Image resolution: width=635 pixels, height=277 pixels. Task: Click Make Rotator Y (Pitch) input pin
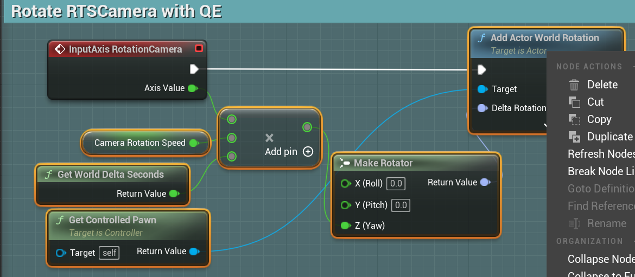tap(345, 205)
